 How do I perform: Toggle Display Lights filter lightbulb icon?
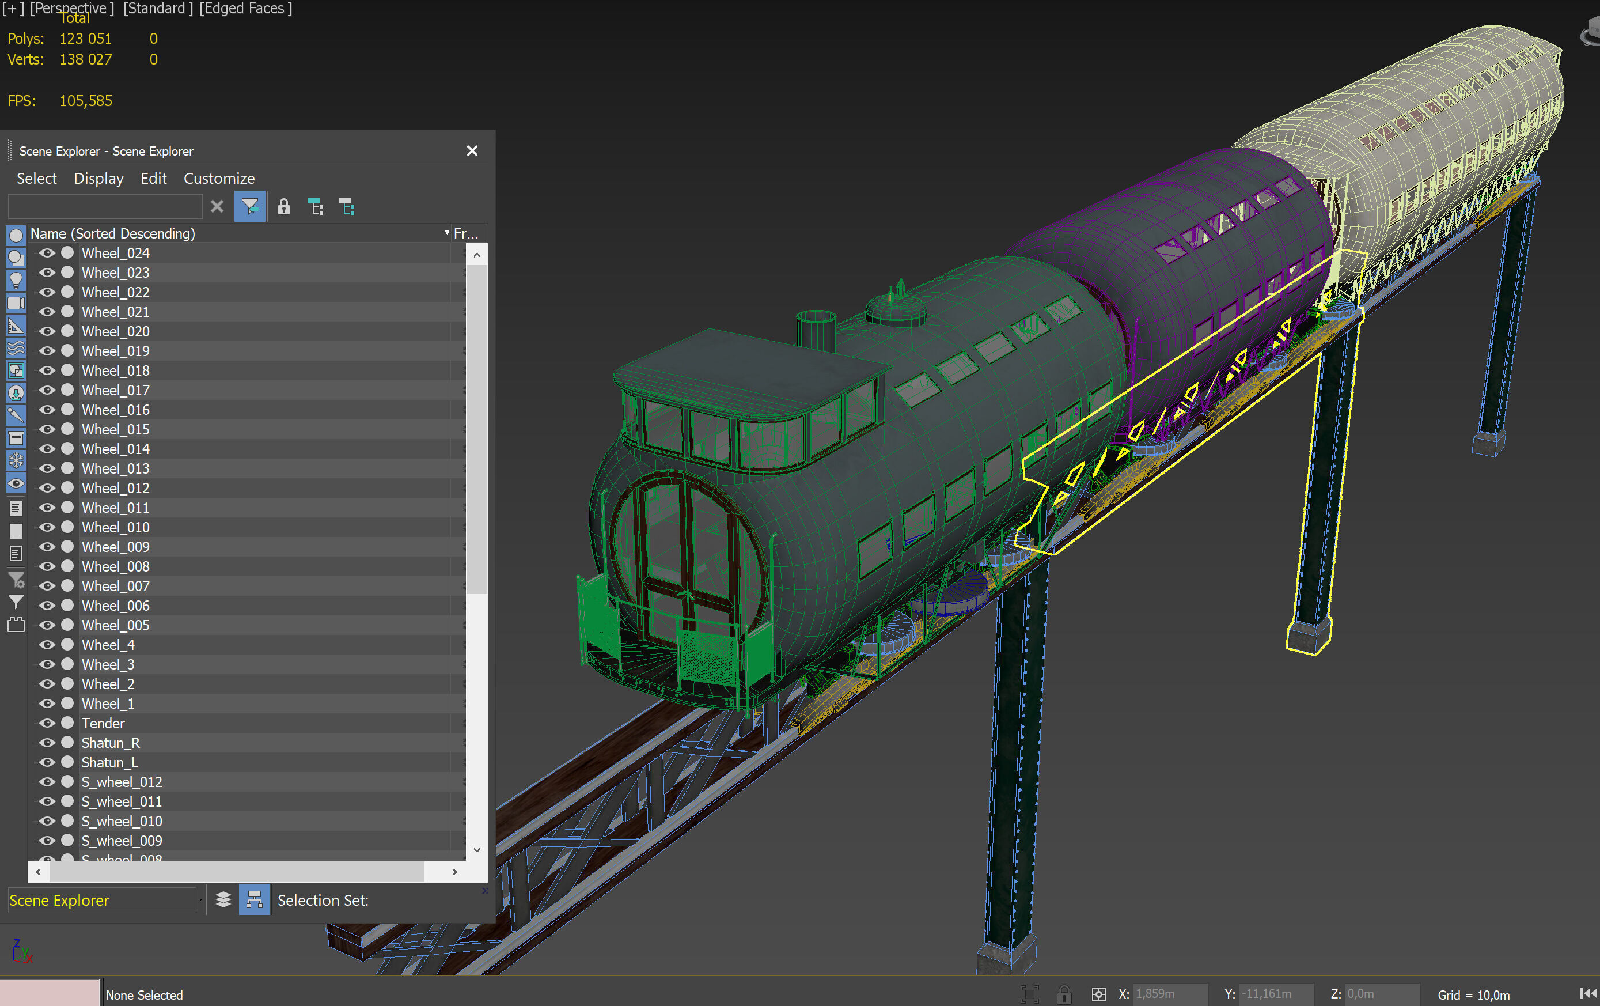tap(16, 280)
